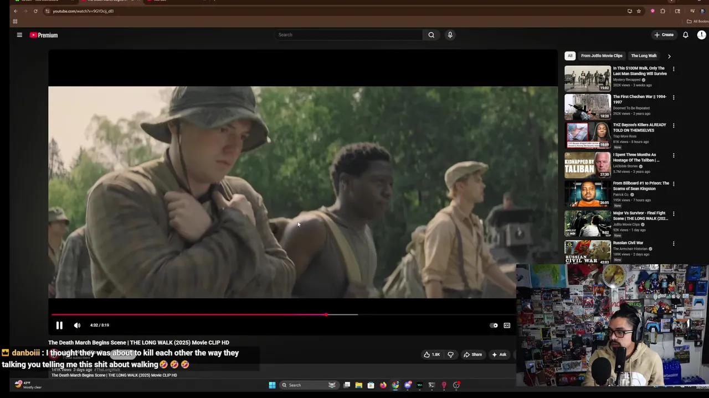Toggle closed captions CC button

click(x=507, y=326)
